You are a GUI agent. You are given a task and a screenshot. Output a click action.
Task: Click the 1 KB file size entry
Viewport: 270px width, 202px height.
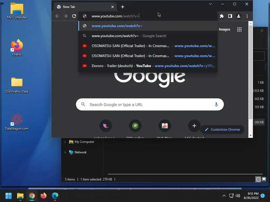261,82
